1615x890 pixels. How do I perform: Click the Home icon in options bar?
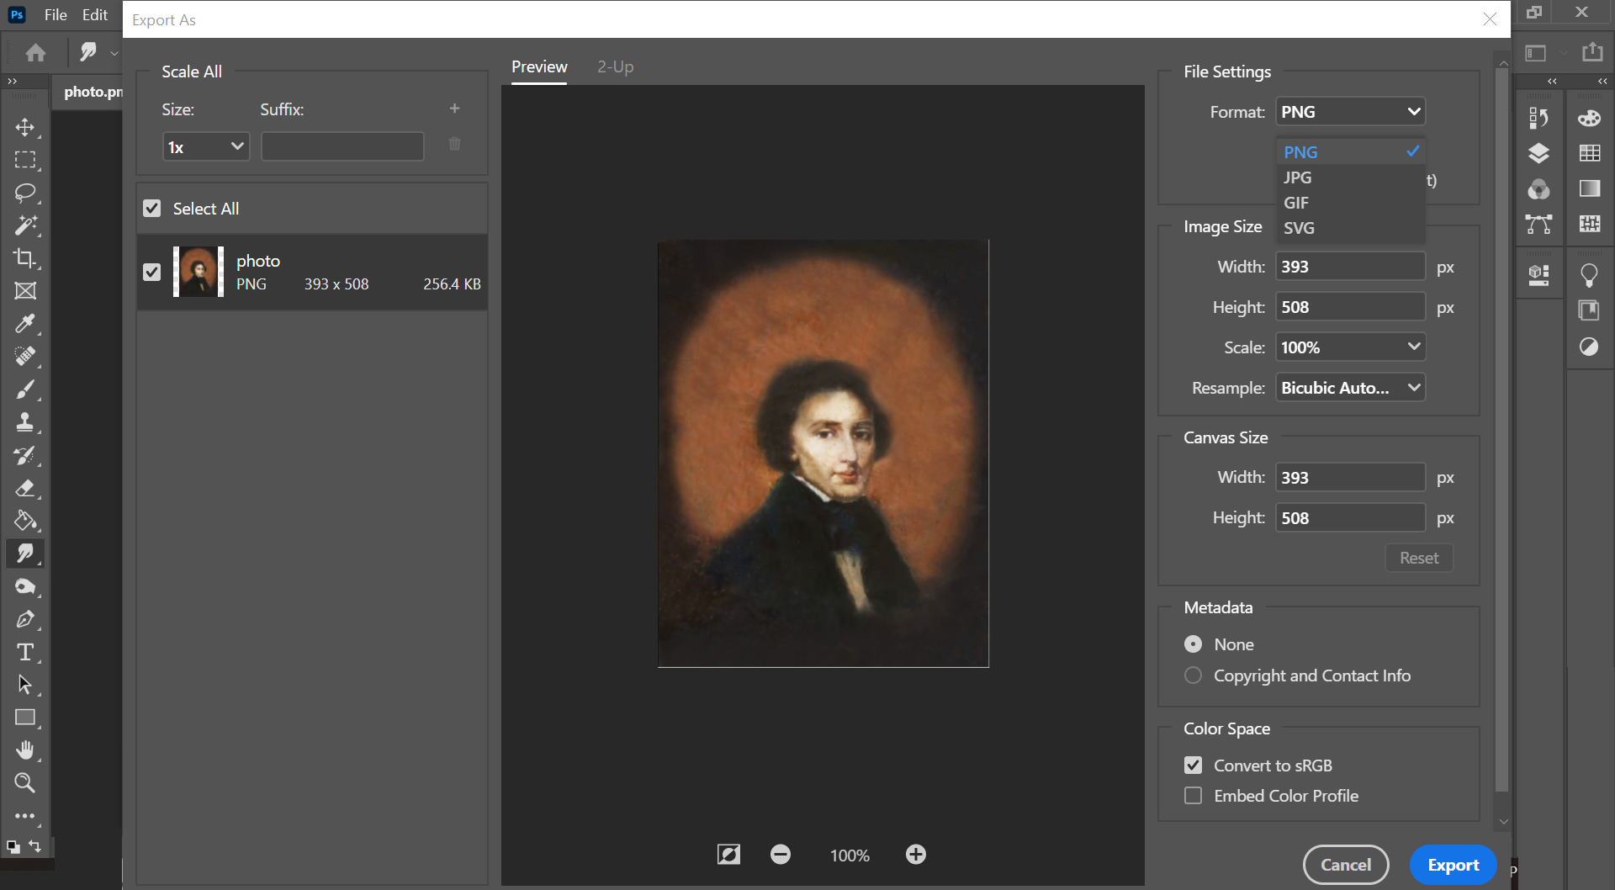(35, 53)
